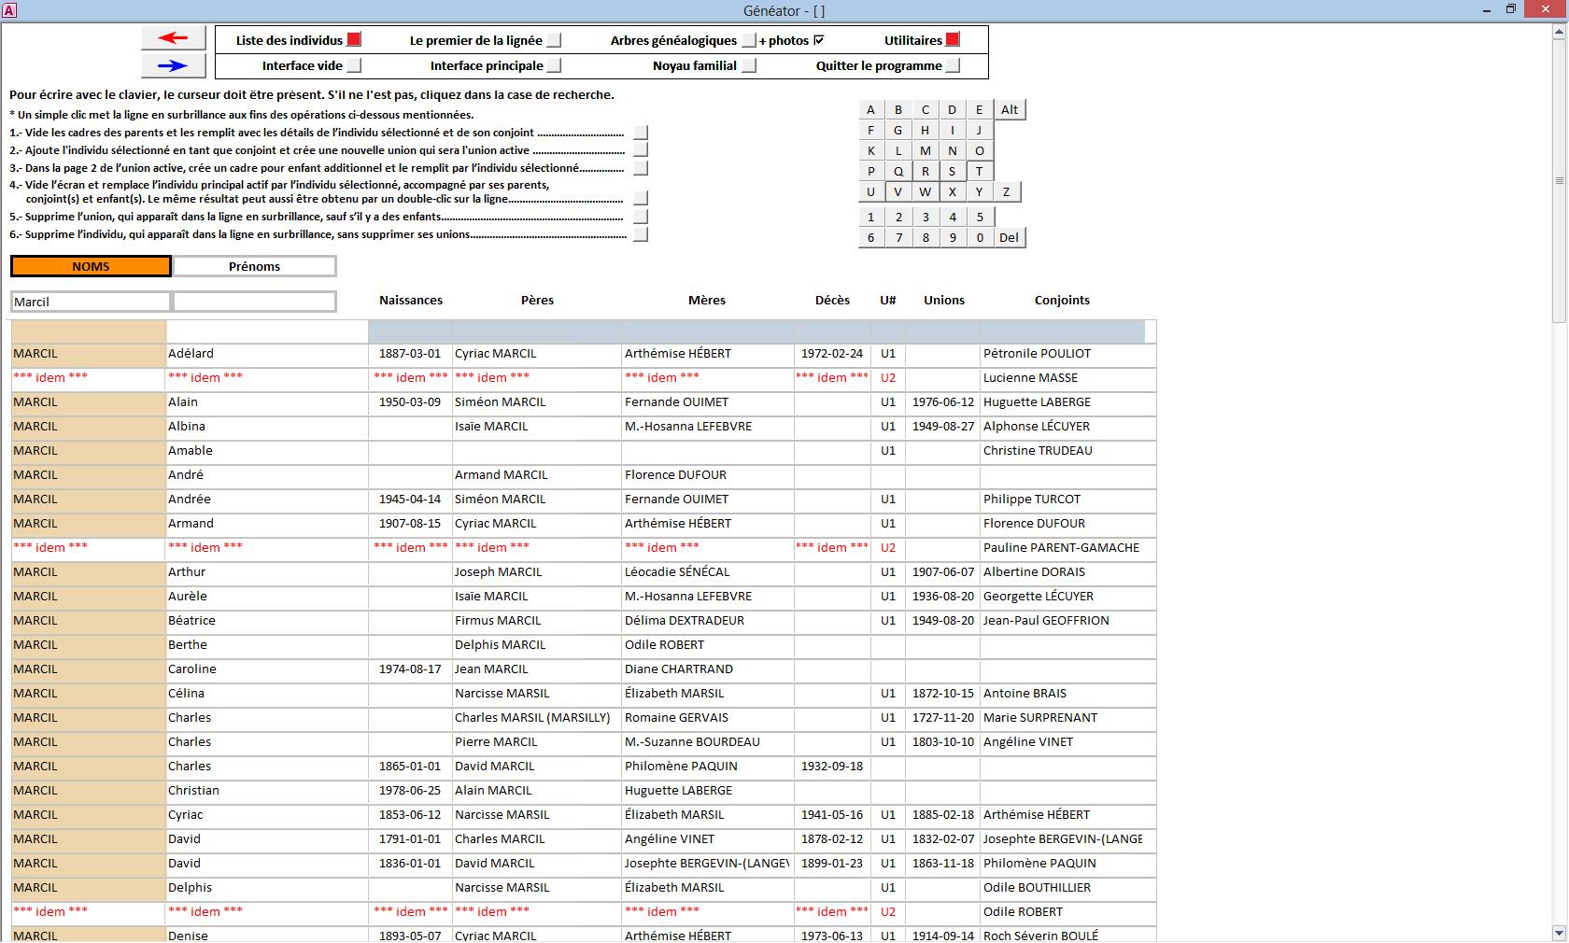
Task: Click the blue right arrow button
Action: tap(173, 65)
